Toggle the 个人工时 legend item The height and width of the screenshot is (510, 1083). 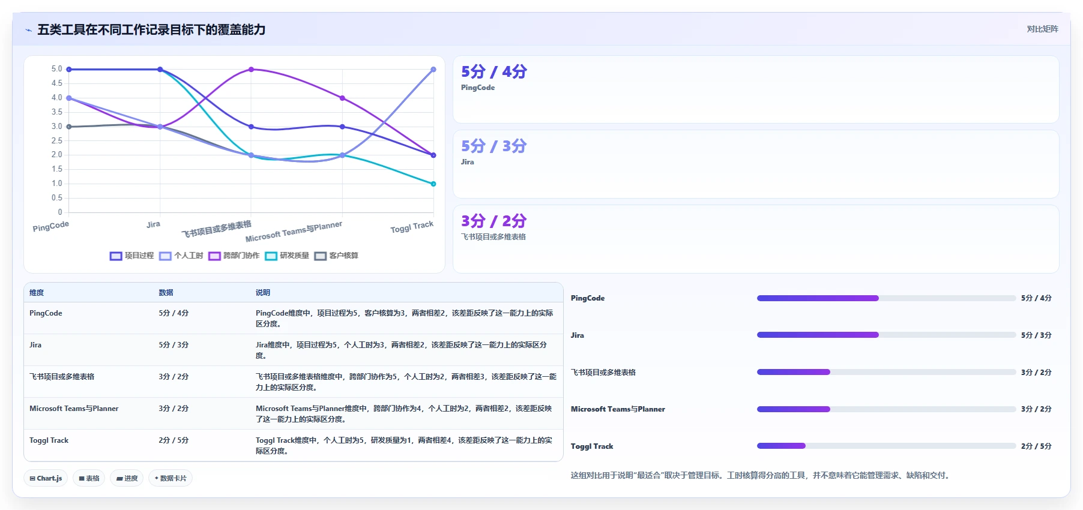pos(181,256)
